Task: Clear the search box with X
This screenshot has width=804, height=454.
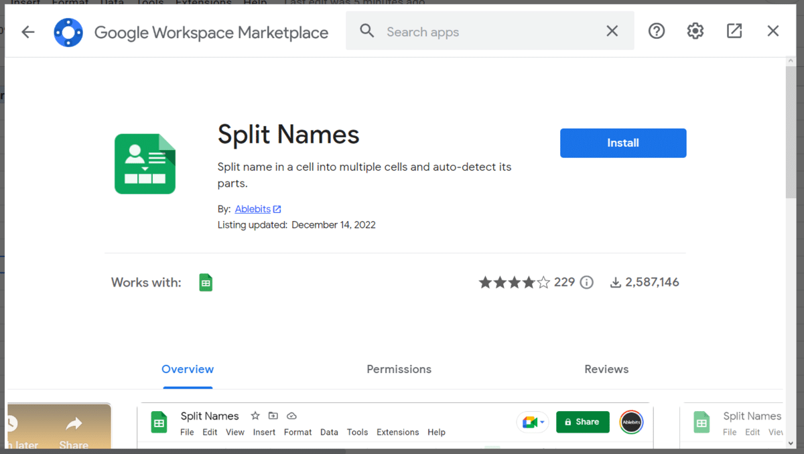Action: tap(612, 31)
